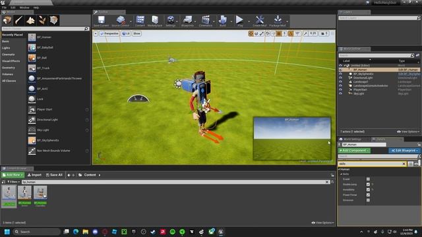Select Nav Mesh Bounds Volume icon
This screenshot has height=237, width=422.
(32, 151)
